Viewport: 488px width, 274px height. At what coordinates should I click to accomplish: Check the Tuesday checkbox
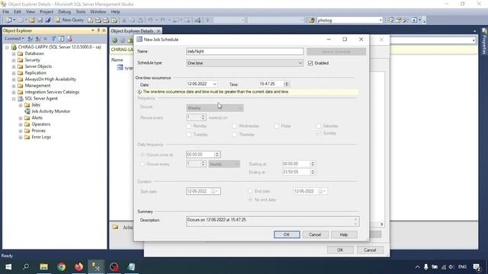coord(188,135)
